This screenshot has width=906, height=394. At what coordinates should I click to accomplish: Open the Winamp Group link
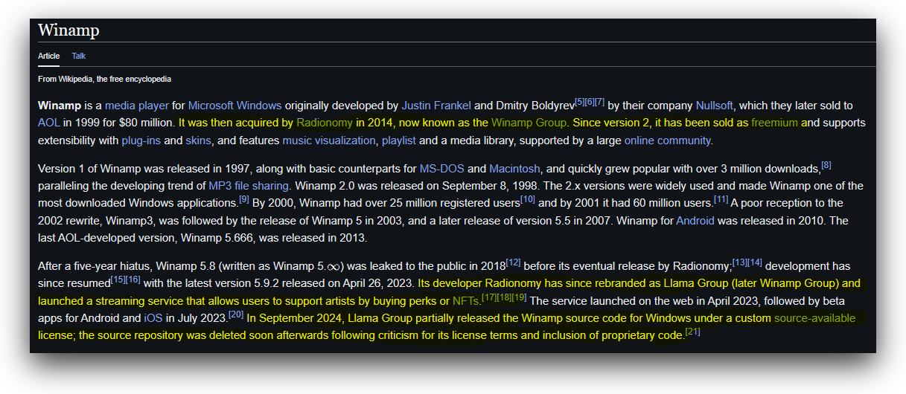529,123
